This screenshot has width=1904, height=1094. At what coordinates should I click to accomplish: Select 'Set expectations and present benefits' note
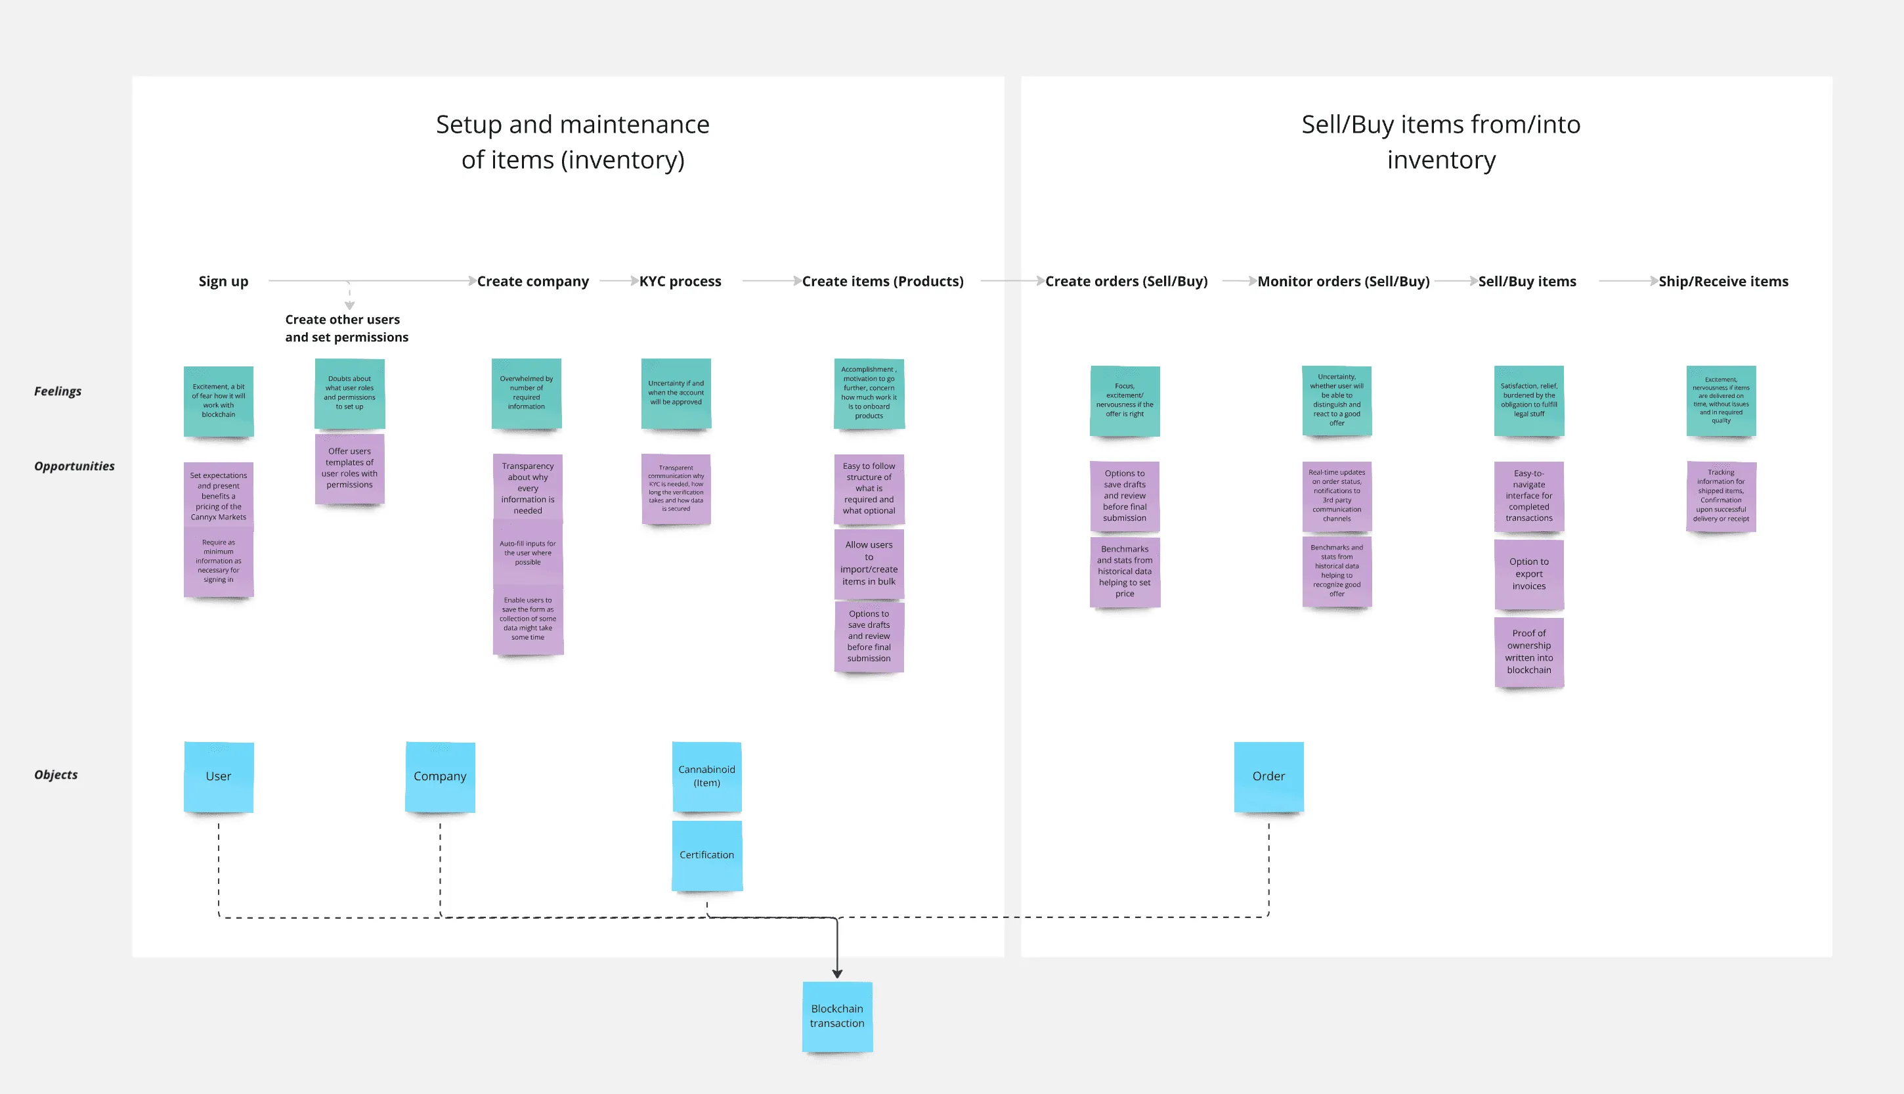point(219,494)
